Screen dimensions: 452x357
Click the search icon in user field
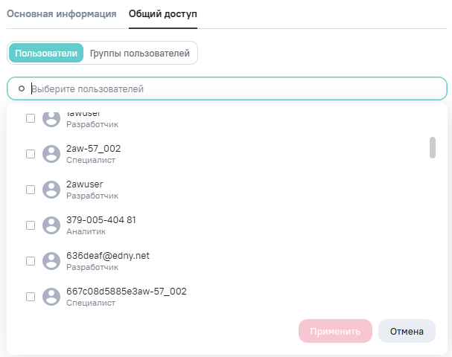coord(22,89)
